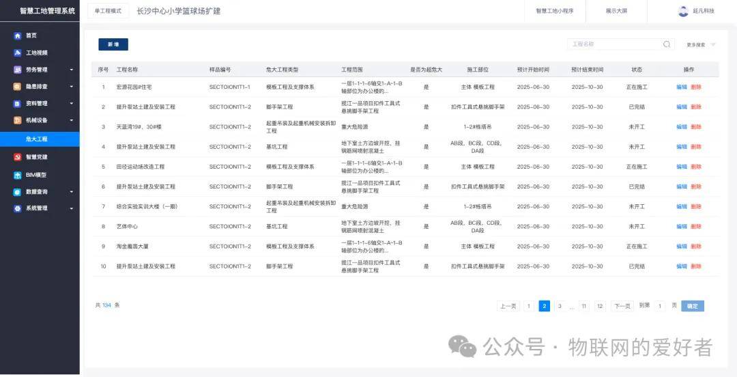737x377 pixels.
Task: Click the 共 134 条 total count text
Action: pos(108,305)
